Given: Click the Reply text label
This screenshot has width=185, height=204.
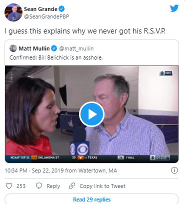Looking at the screenshot, I should tap(53, 186).
